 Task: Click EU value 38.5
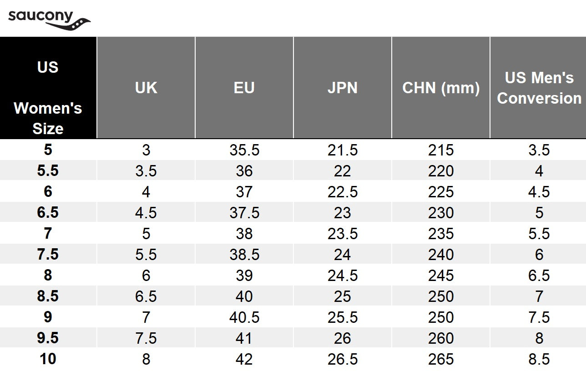click(x=244, y=255)
